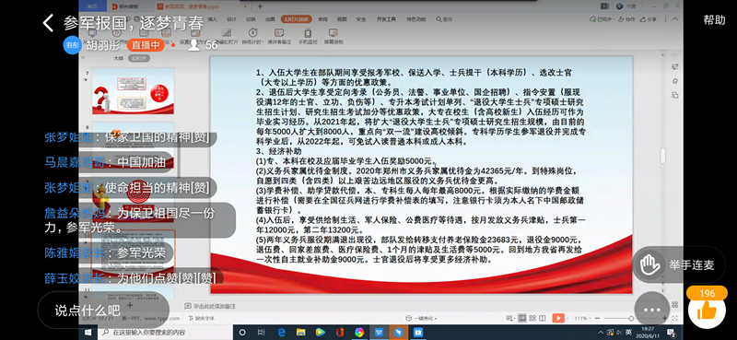Switch to the 审阅 ribbon tab
The height and width of the screenshot is (340, 737).
(x=322, y=19)
